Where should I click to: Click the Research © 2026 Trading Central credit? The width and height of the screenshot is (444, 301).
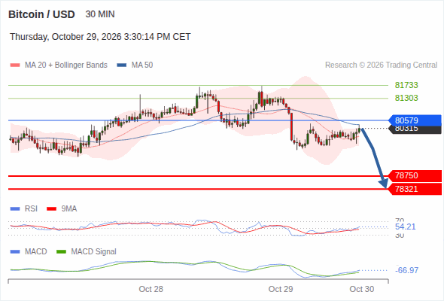381,65
